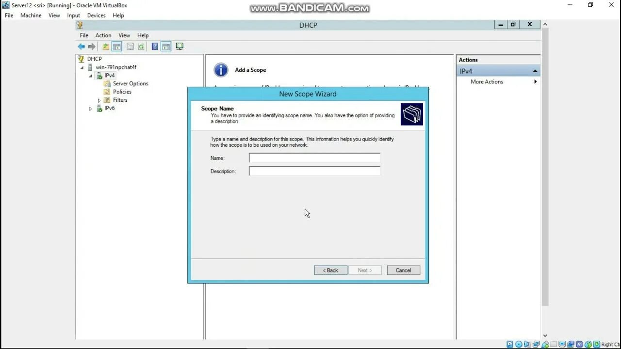Image resolution: width=621 pixels, height=349 pixels.
Task: Click the VirtualBox display status icon
Action: click(562, 345)
